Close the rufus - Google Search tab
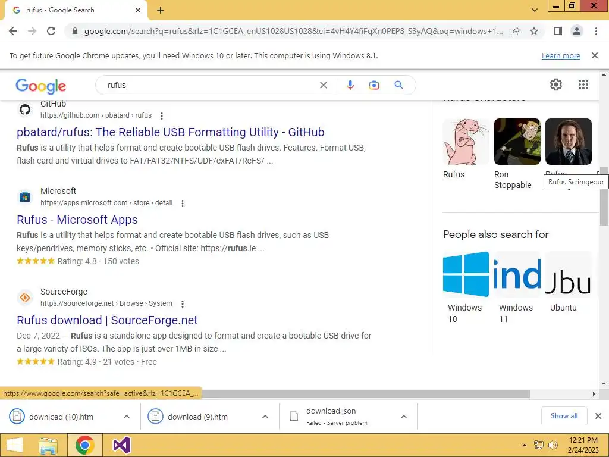Screen dimensions: 609x457 (x=138, y=10)
